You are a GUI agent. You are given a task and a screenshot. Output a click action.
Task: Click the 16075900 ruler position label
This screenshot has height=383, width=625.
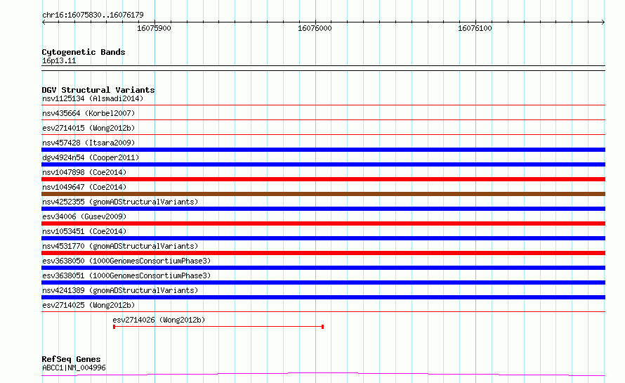point(154,28)
